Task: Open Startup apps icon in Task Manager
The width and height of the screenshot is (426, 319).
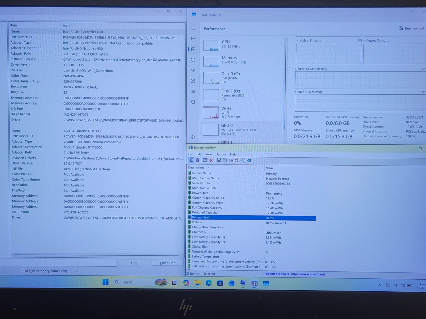Action: pos(193,70)
